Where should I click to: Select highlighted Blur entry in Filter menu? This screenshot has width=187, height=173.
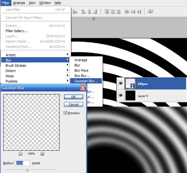coord(35,60)
